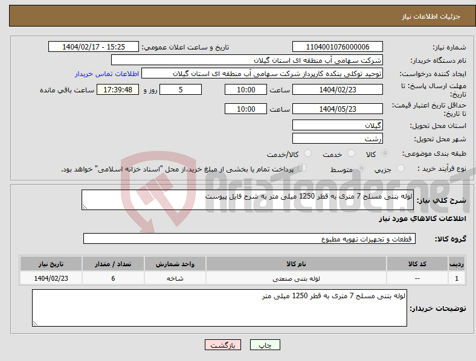Click the شاخه unit cell
This screenshot has width=476, height=361.
click(175, 278)
